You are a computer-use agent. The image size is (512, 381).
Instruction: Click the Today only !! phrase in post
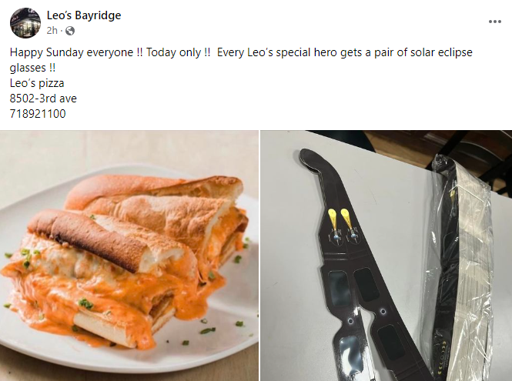[x=179, y=52]
